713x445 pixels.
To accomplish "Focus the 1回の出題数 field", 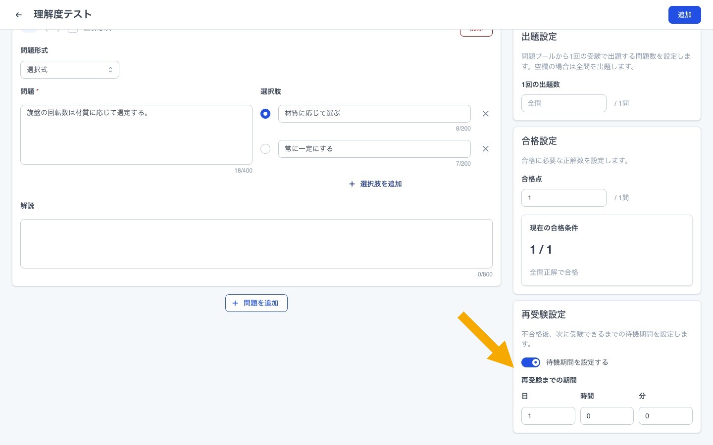I will pos(564,103).
